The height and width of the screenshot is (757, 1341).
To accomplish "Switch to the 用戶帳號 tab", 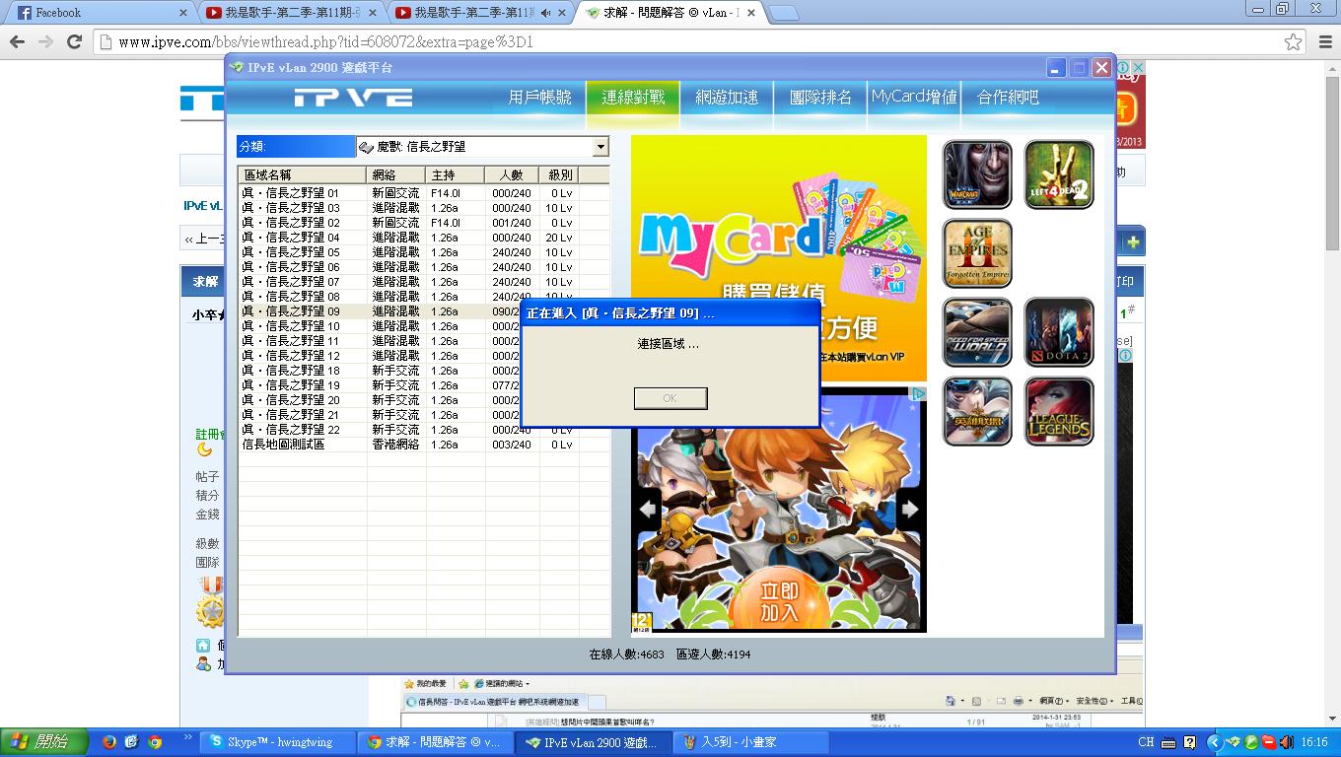I will 539,98.
